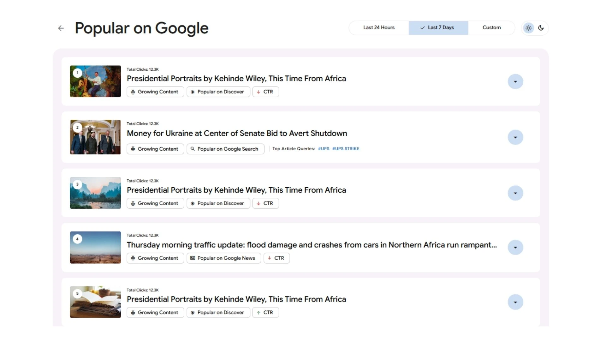Click the Popular on Google Search badge
606x341 pixels.
tap(225, 149)
